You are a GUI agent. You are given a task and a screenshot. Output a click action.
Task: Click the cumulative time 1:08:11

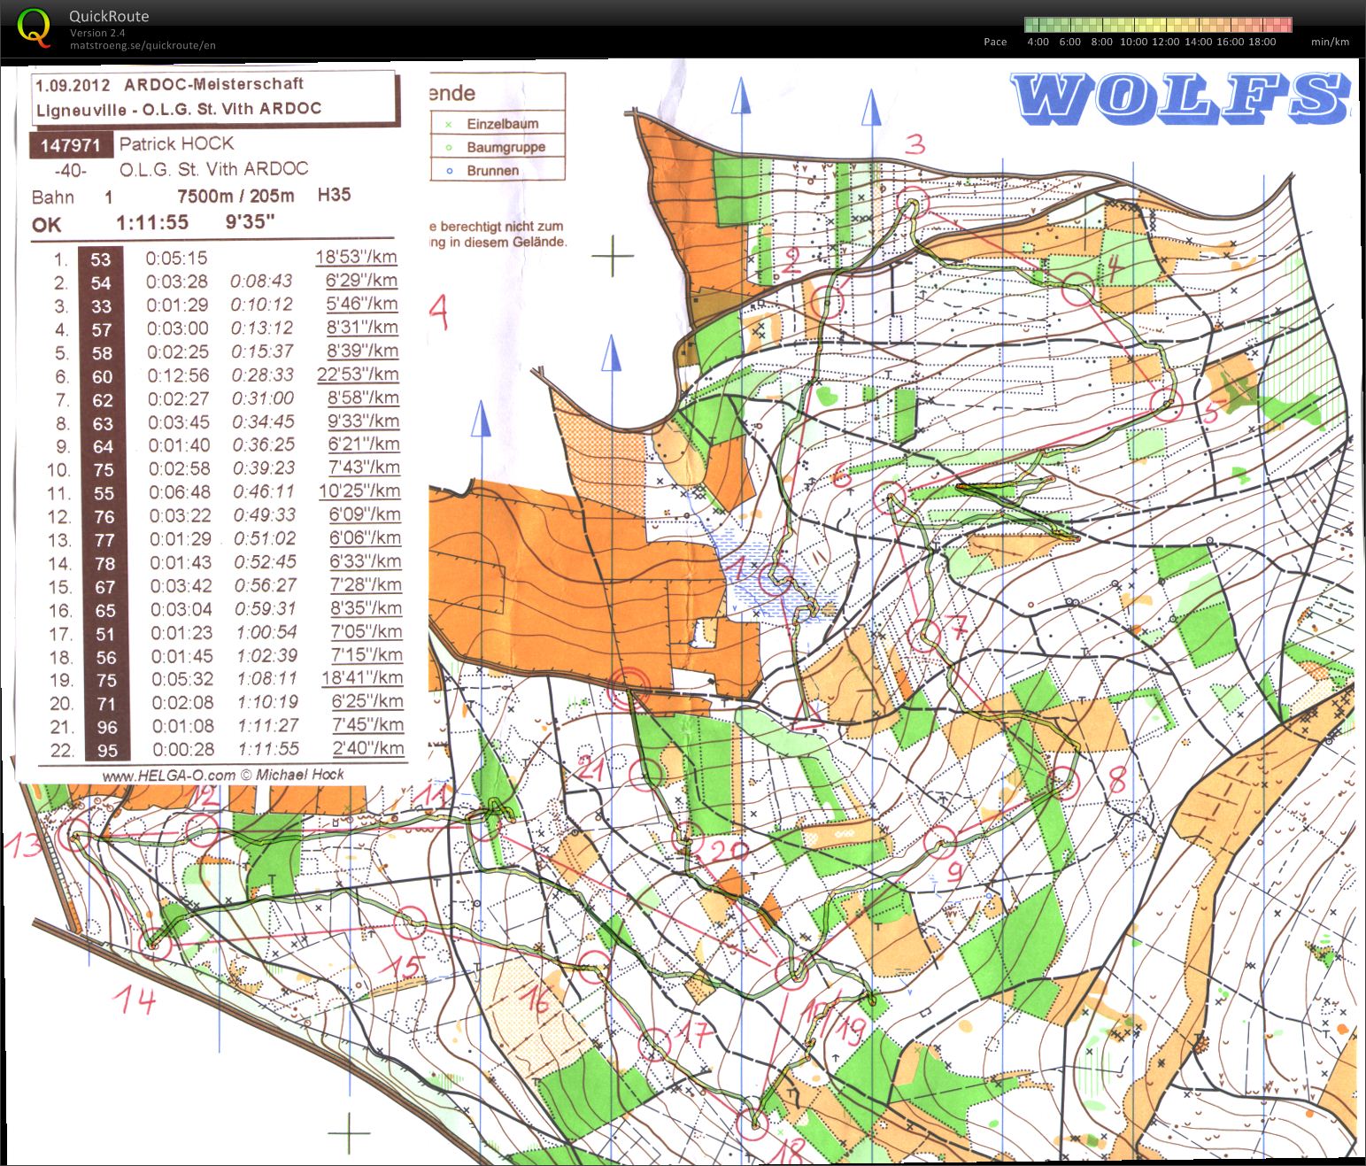(x=267, y=678)
